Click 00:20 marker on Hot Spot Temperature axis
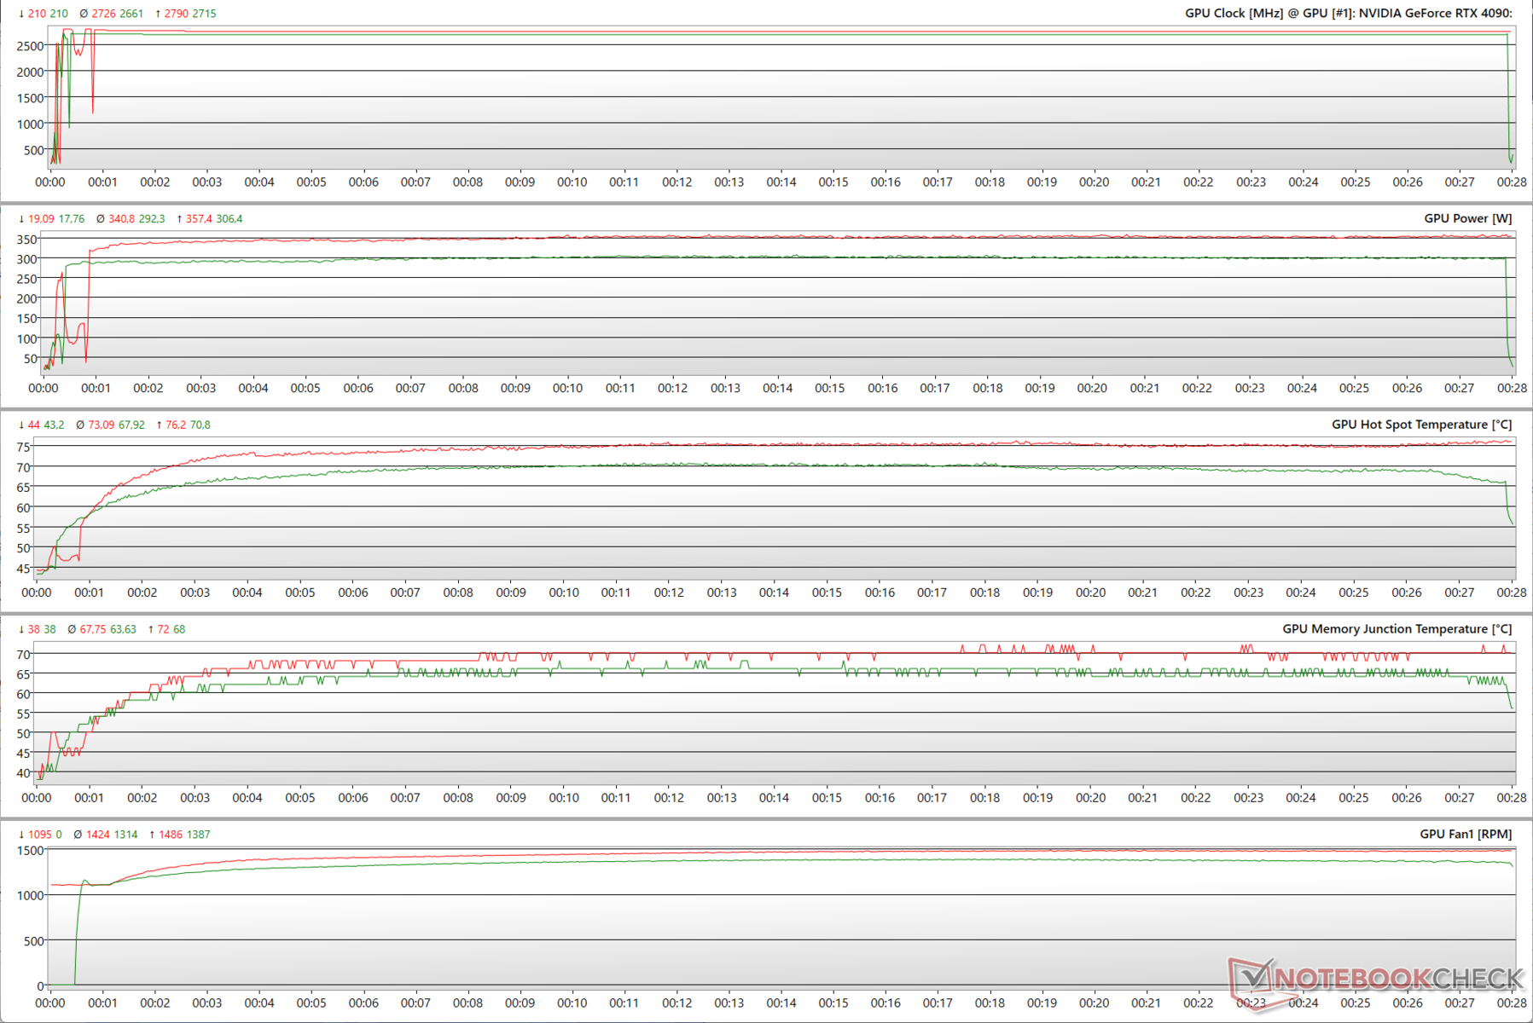This screenshot has width=1533, height=1023. 1090,592
